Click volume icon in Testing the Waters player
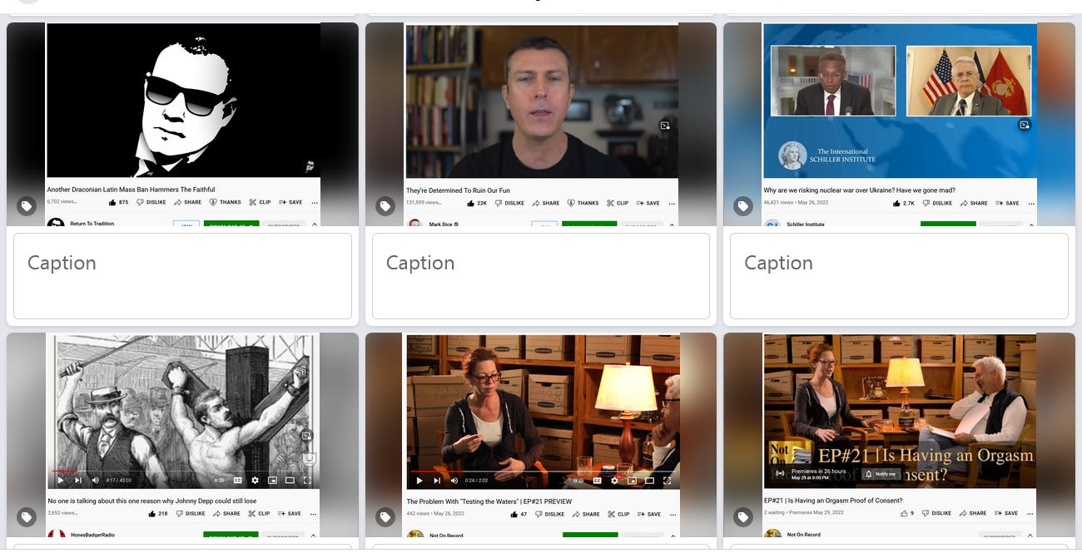The width and height of the screenshot is (1082, 553). click(x=454, y=481)
